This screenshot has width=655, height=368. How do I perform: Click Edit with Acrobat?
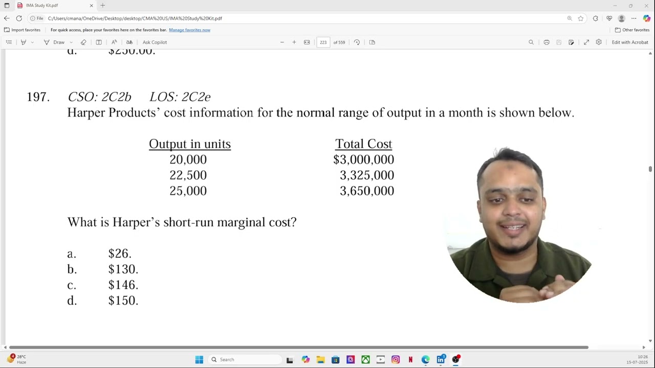[630, 42]
